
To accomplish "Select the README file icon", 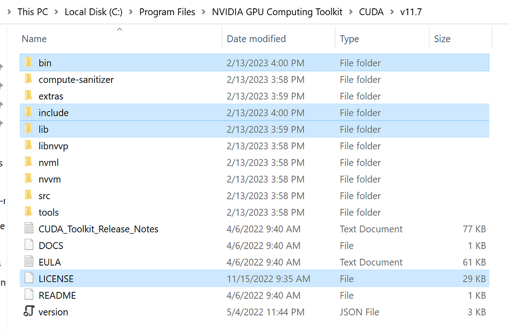I will [x=29, y=295].
